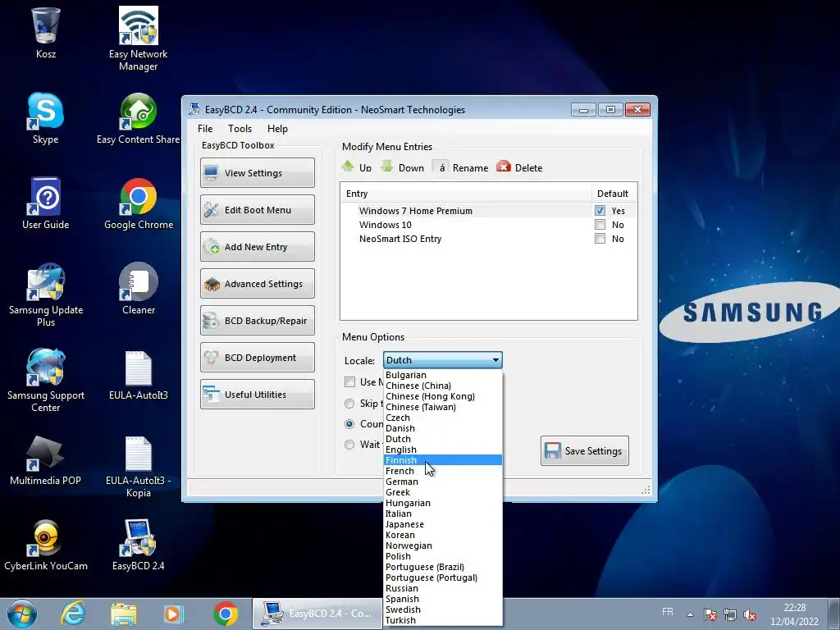Choose Portuguese (Brazil) locale

coord(442,567)
